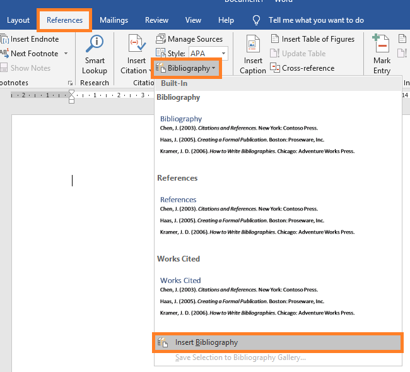The height and width of the screenshot is (372, 410).
Task: Open the Mailings tab
Action: [114, 20]
